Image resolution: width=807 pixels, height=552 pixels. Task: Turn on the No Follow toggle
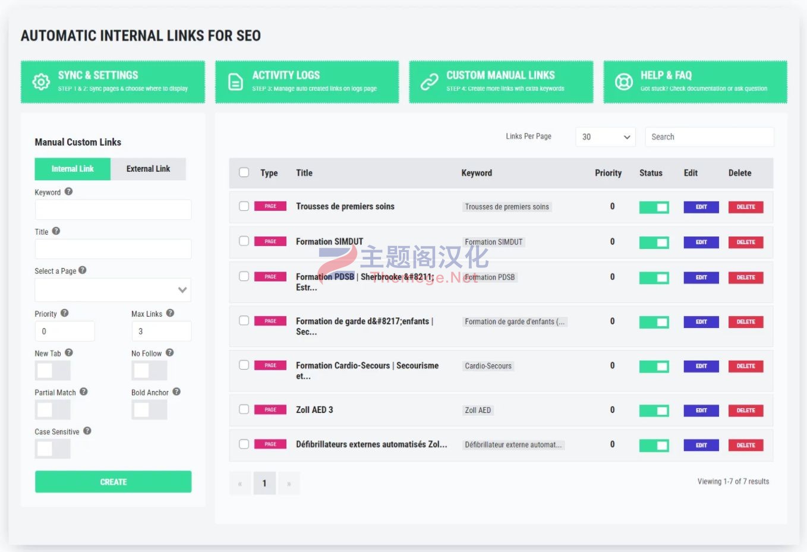pos(149,370)
